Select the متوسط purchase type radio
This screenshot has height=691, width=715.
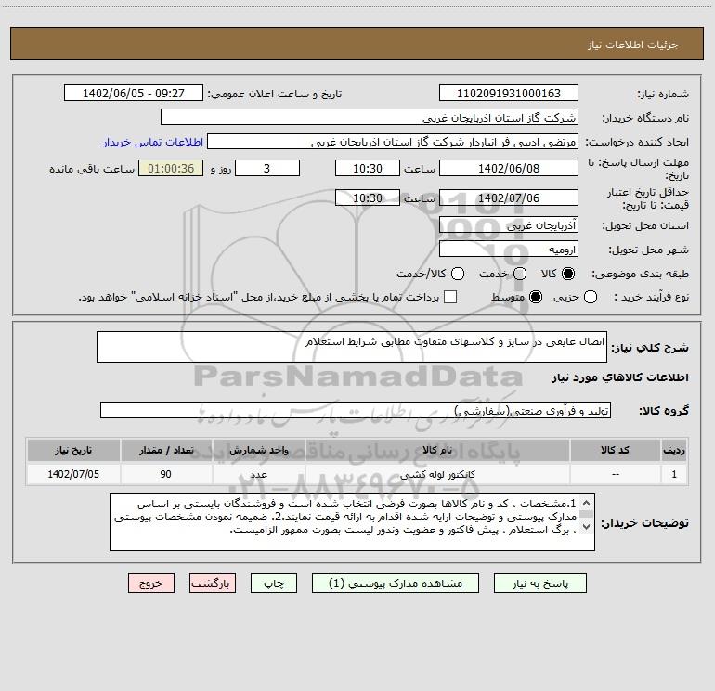pos(536,297)
